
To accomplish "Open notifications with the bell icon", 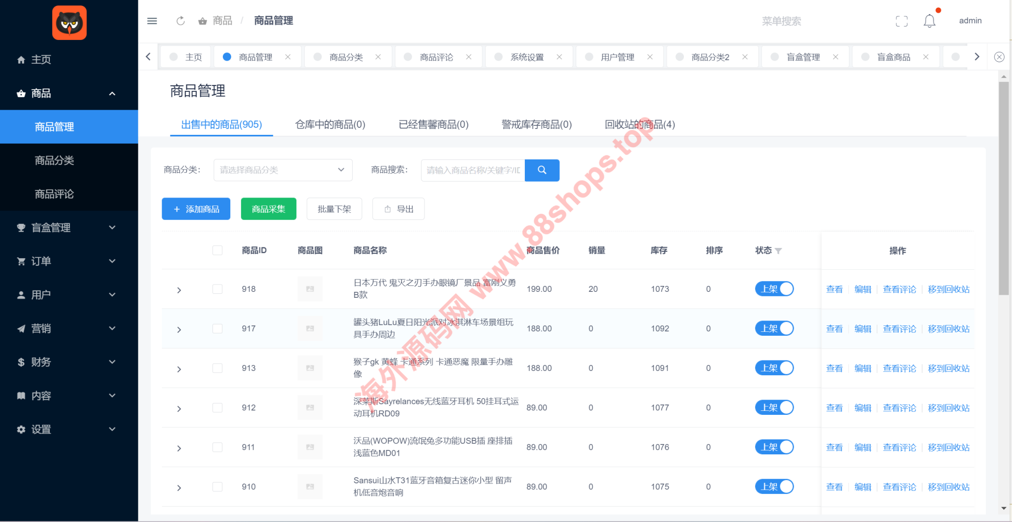I will pos(929,21).
